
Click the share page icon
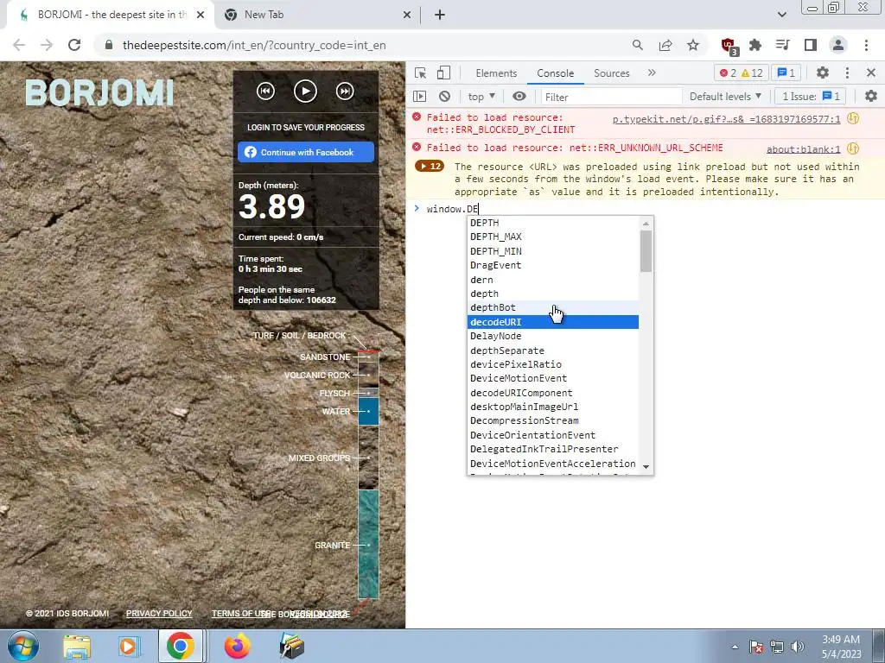(x=665, y=45)
